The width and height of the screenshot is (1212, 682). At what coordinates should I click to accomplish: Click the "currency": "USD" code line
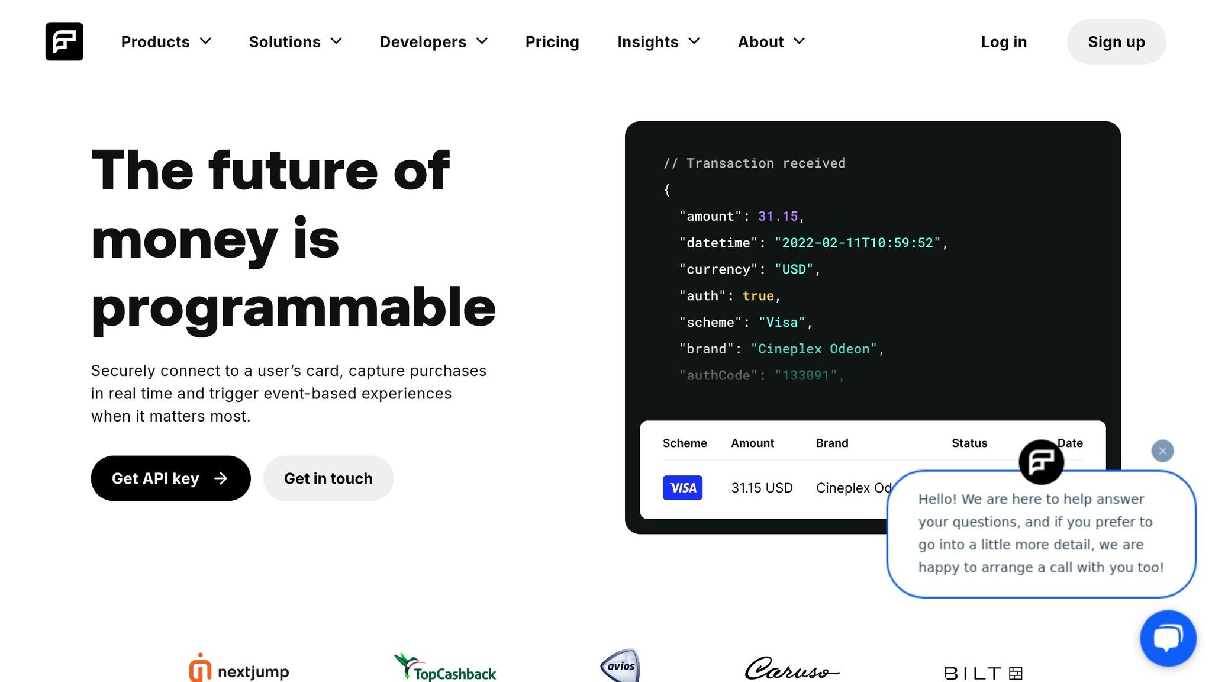click(x=750, y=269)
